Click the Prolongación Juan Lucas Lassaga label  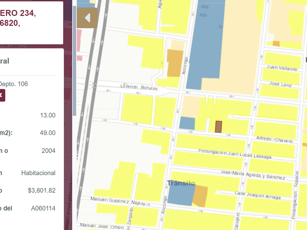click(x=235, y=154)
